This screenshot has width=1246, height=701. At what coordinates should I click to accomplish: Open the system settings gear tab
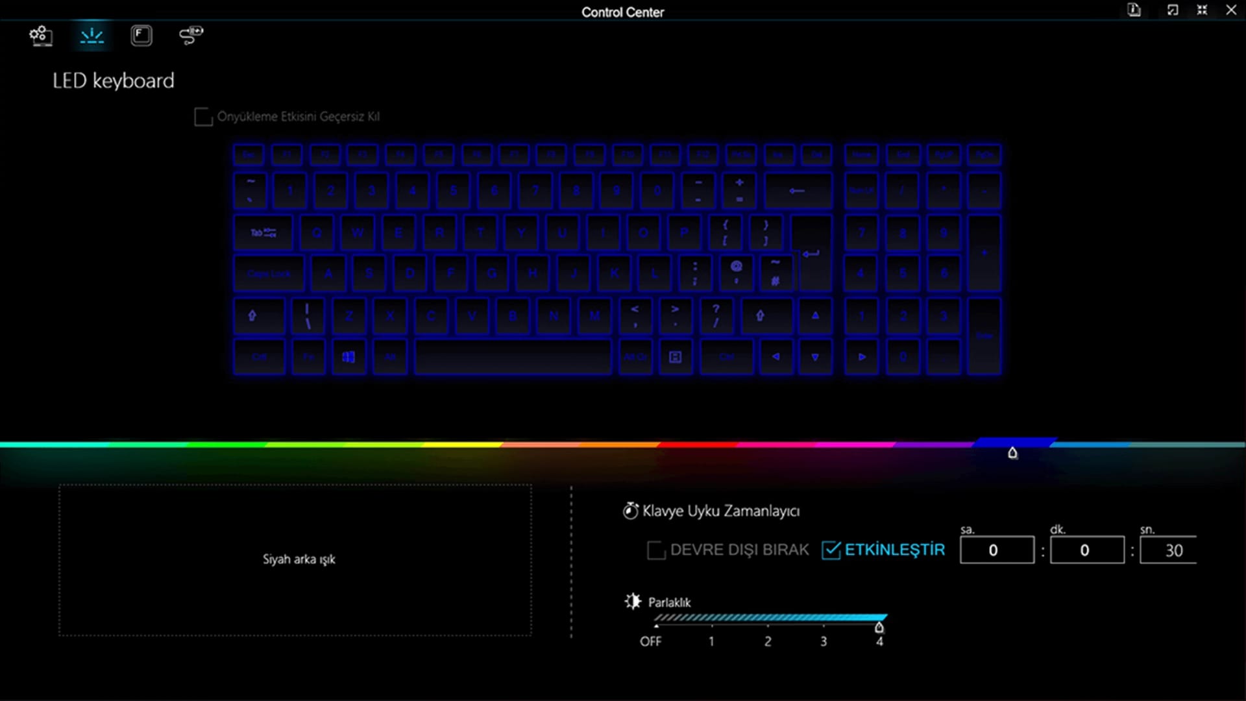(41, 36)
